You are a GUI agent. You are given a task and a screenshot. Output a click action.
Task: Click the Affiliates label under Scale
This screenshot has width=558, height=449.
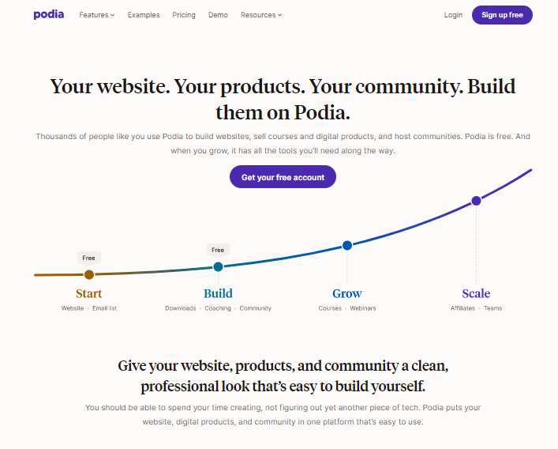[x=463, y=308]
